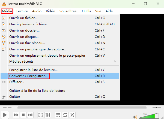The image size is (164, 119).
Task: Open the Lecture menu
Action: 22,11
